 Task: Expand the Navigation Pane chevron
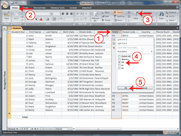[x=4, y=28]
